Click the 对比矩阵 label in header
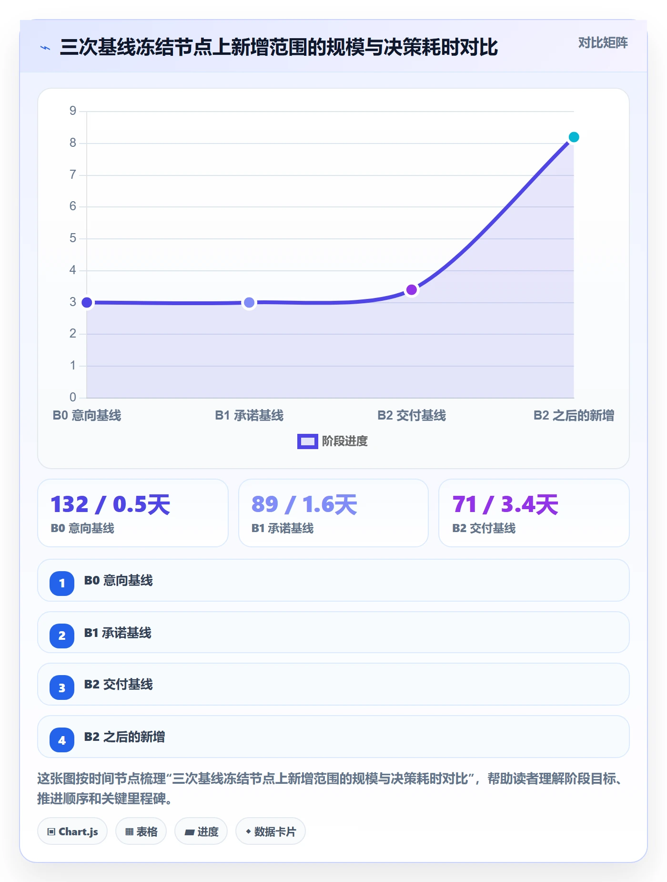 pyautogui.click(x=603, y=43)
